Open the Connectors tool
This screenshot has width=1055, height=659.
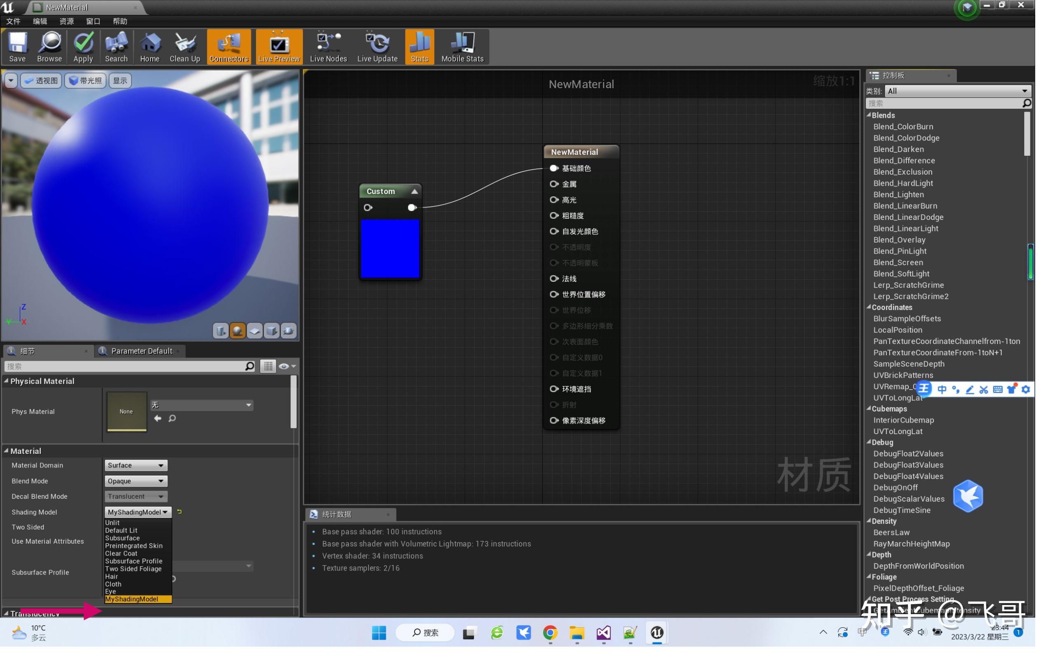click(x=228, y=47)
